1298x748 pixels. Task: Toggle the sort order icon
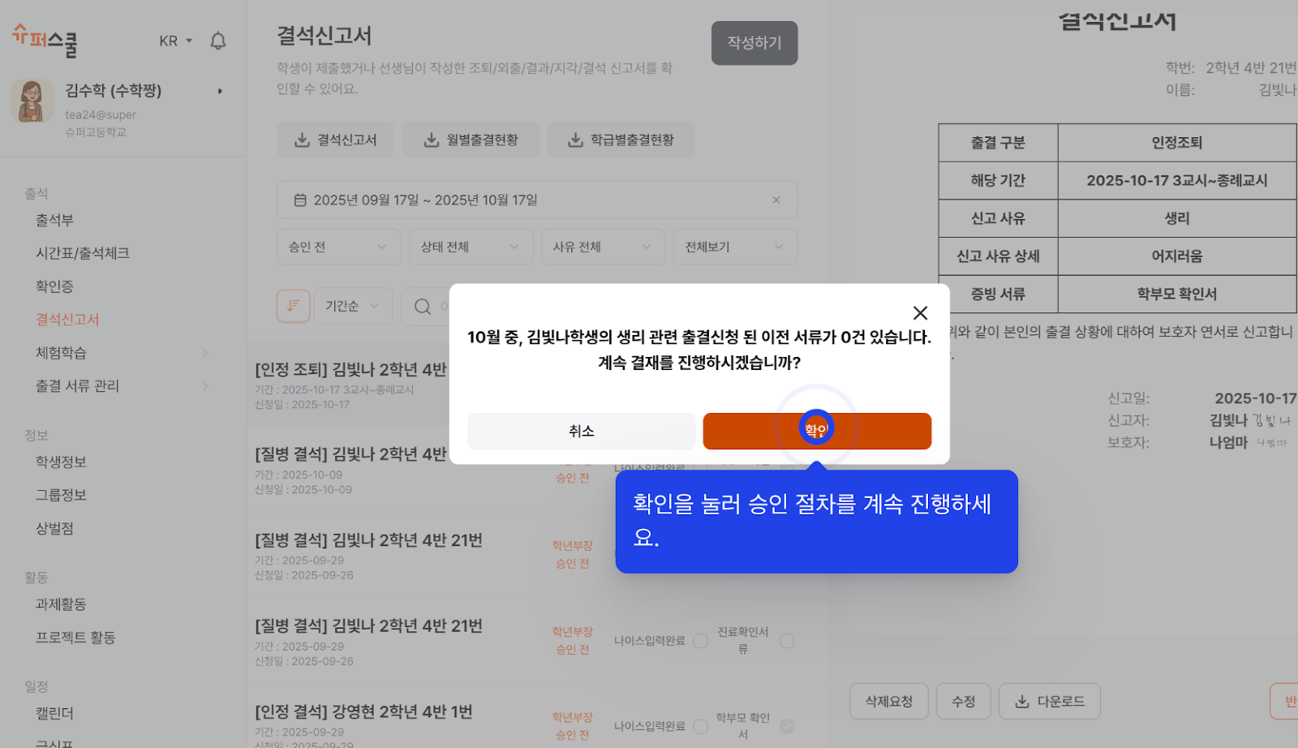click(293, 306)
